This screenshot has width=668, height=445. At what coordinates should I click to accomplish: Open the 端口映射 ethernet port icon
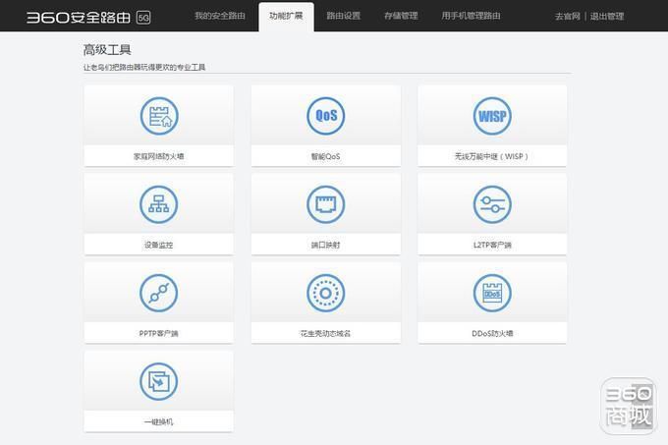326,204
